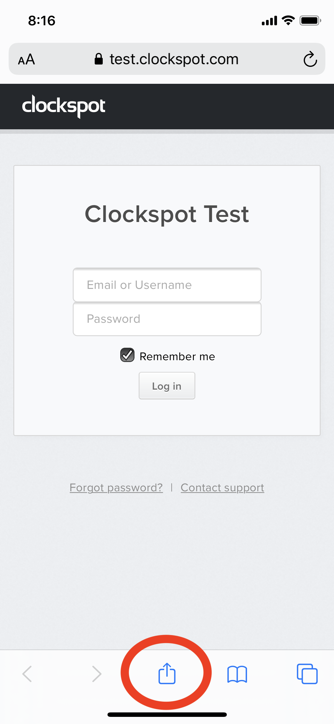Viewport: 334px width, 724px height.
Task: Select the Email or Username input field
Action: tap(167, 285)
